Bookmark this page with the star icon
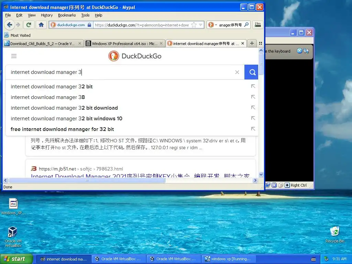Viewport: 352px width, 264px height. coord(194,25)
